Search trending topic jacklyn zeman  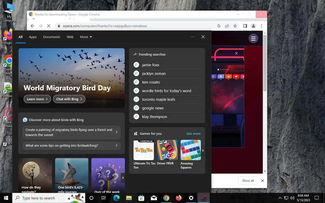click(167, 74)
